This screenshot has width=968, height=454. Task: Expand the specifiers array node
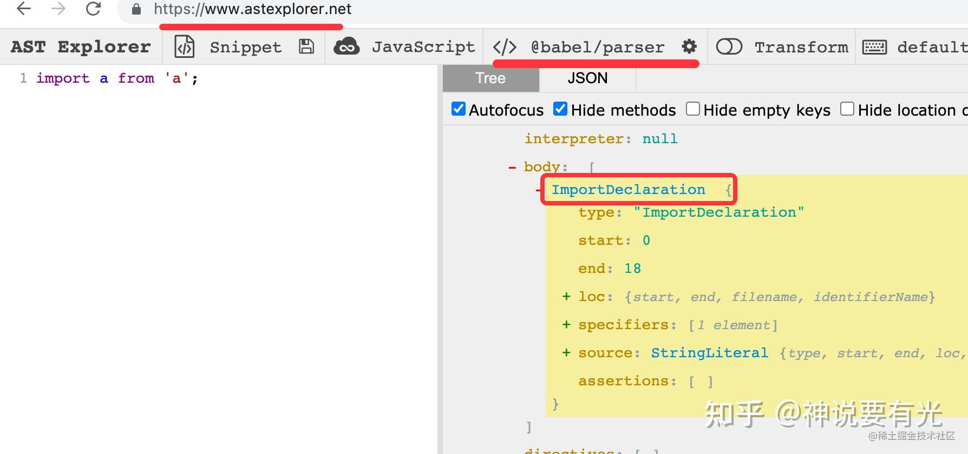(x=566, y=324)
